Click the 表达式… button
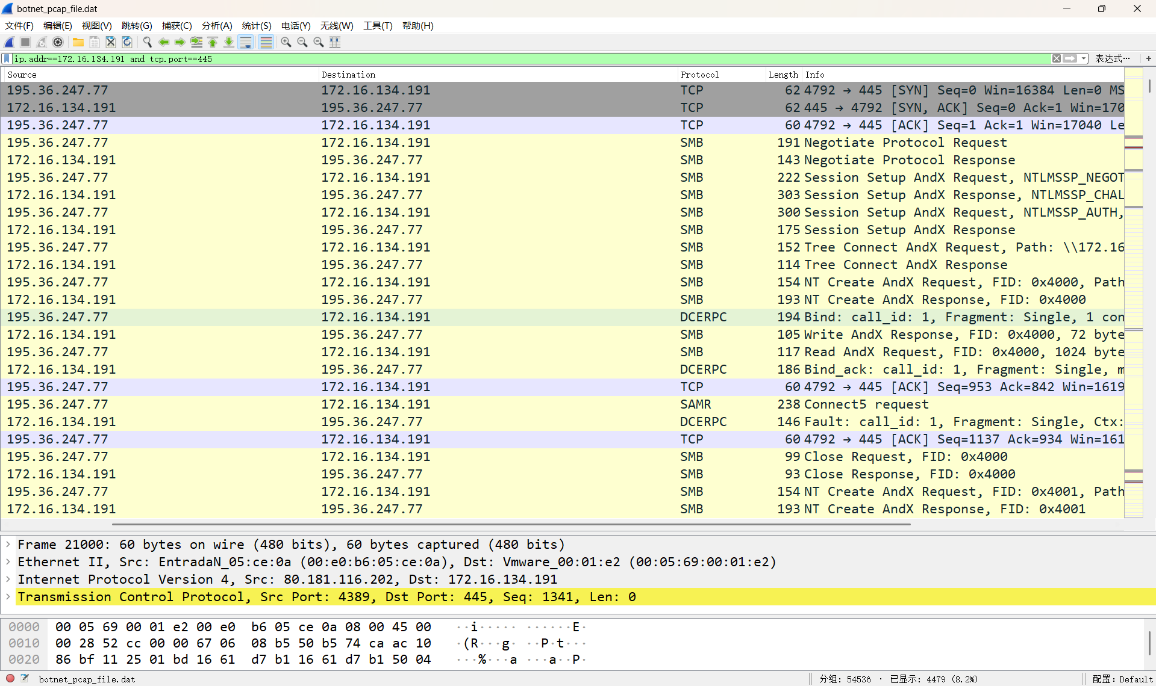The height and width of the screenshot is (686, 1156). click(1113, 58)
